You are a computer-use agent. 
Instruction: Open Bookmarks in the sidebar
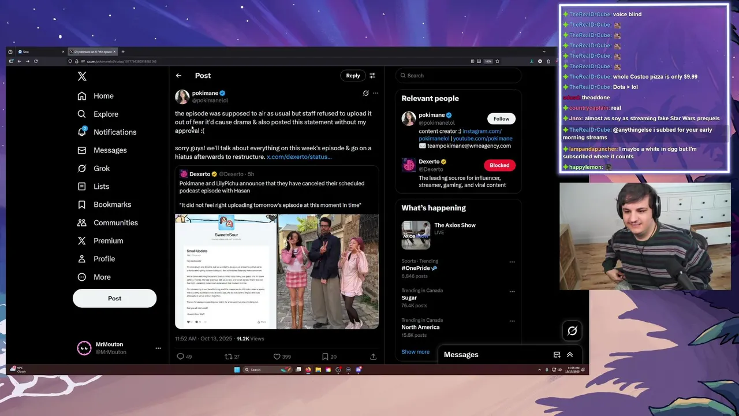pos(104,205)
